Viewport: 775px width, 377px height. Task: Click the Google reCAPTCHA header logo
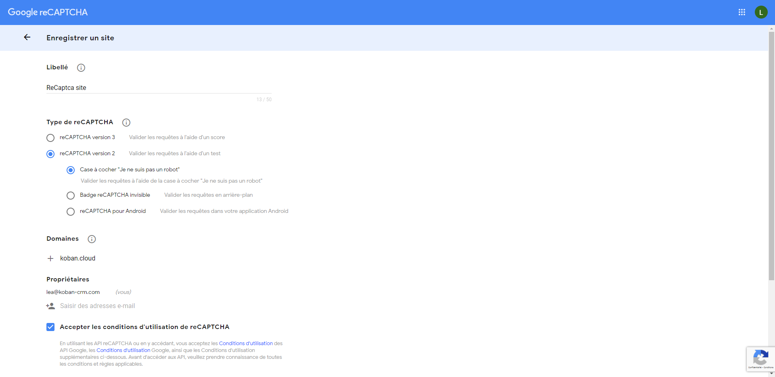coord(48,12)
